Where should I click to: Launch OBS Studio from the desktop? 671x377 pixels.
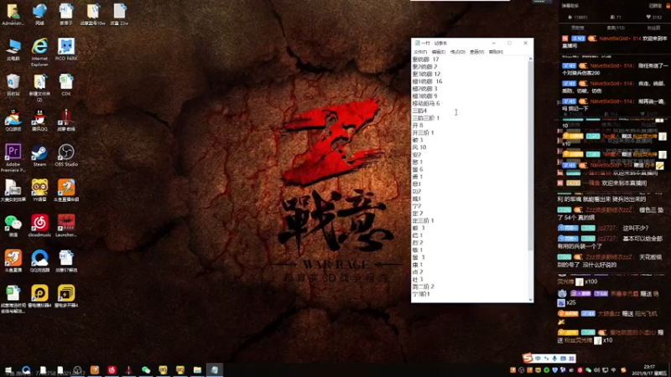point(66,155)
